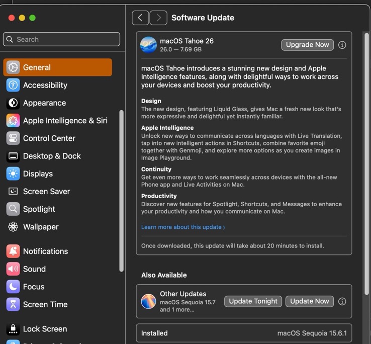This screenshot has height=344, width=371.
Task: Select Sound in the sidebar
Action: coord(57,269)
